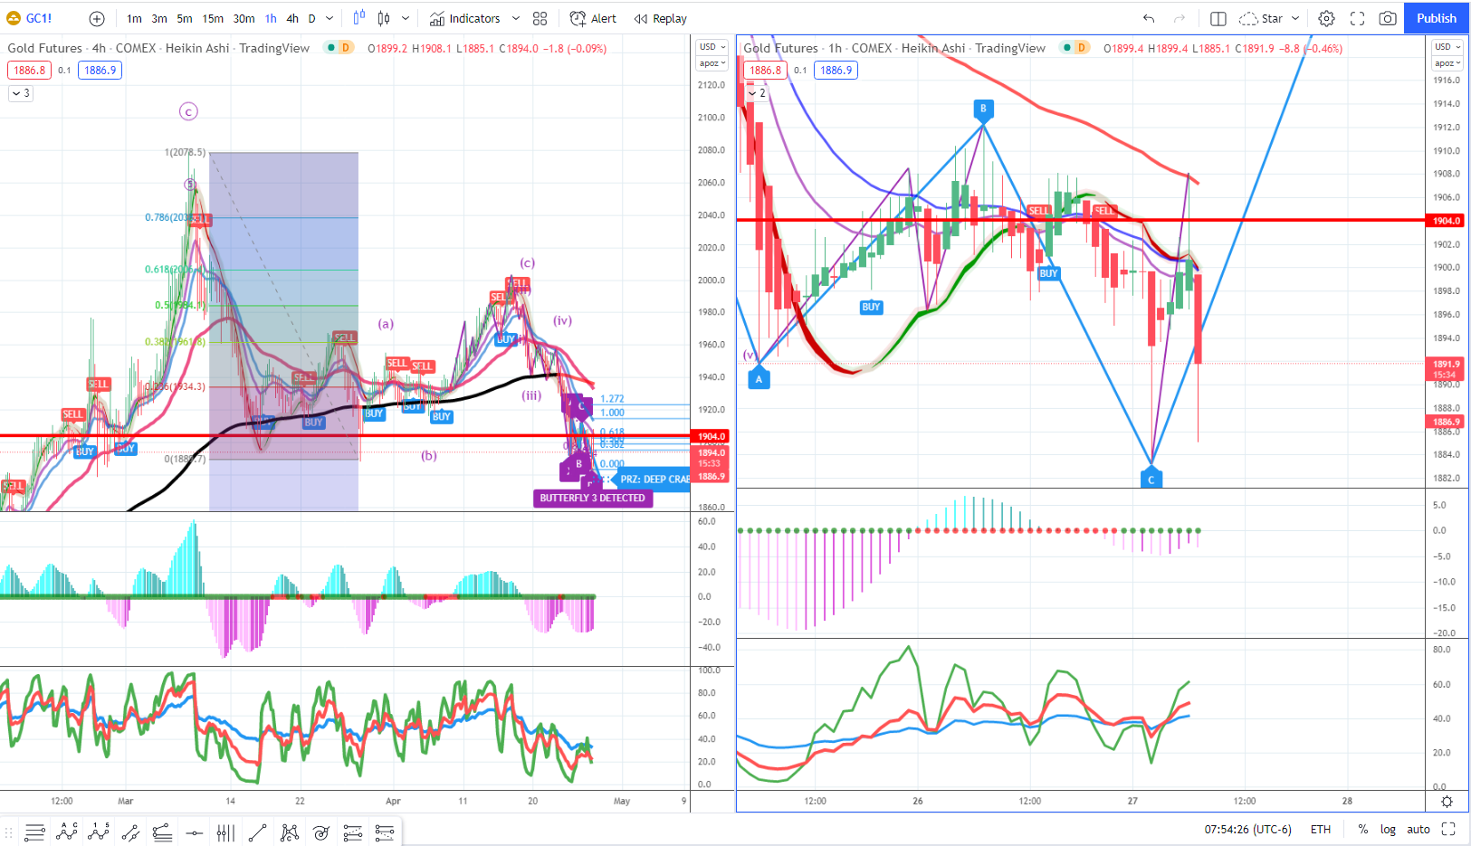Open apoz unit dropdown on 1h chart

pyautogui.click(x=1448, y=63)
